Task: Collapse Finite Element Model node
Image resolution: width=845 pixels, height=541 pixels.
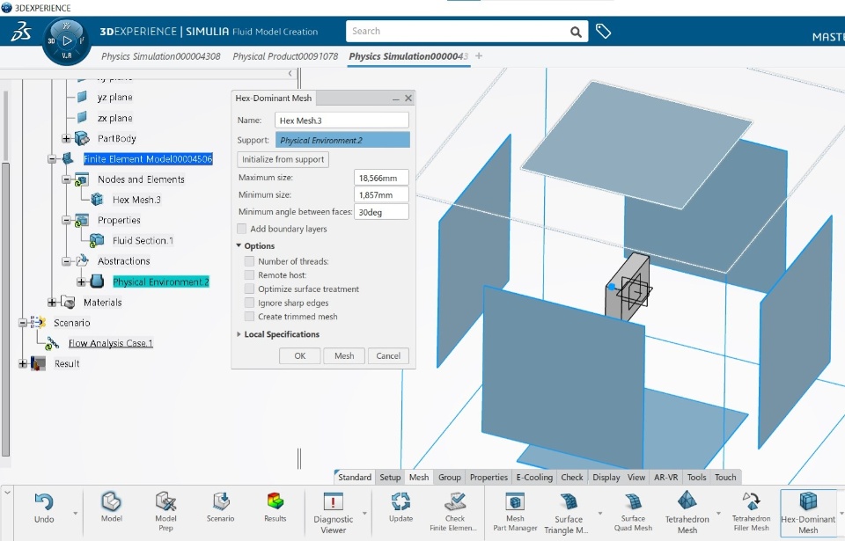Action: (52, 159)
